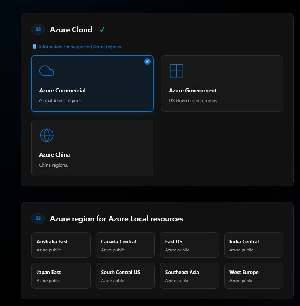Click the grid icon in Azure Government
This screenshot has width=300, height=306.
176,71
